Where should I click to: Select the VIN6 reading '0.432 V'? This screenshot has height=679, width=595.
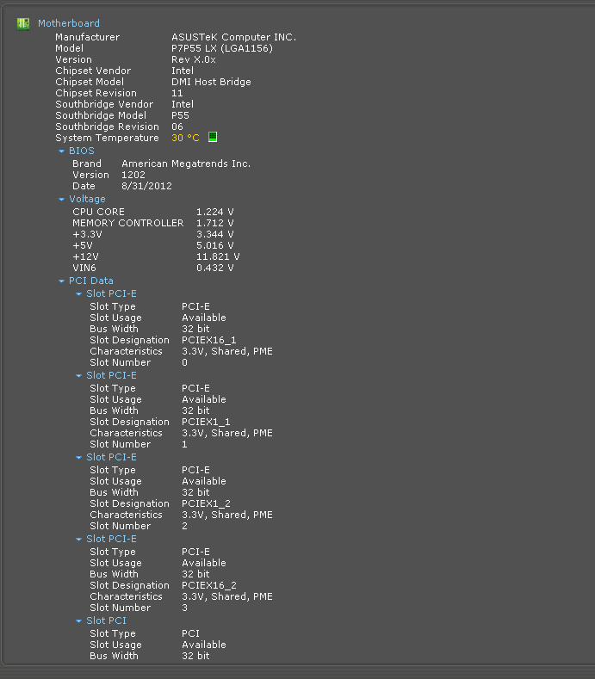(x=215, y=268)
